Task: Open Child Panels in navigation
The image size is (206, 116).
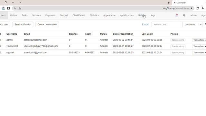Action: [x=79, y=15]
